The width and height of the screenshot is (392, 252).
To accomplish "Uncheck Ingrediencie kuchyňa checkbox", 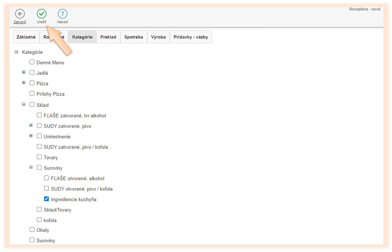I will pyautogui.click(x=47, y=199).
